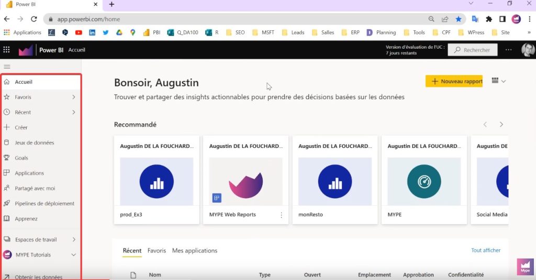Click the Approbation column header
Screen dimensions: 536x280
[418, 275]
